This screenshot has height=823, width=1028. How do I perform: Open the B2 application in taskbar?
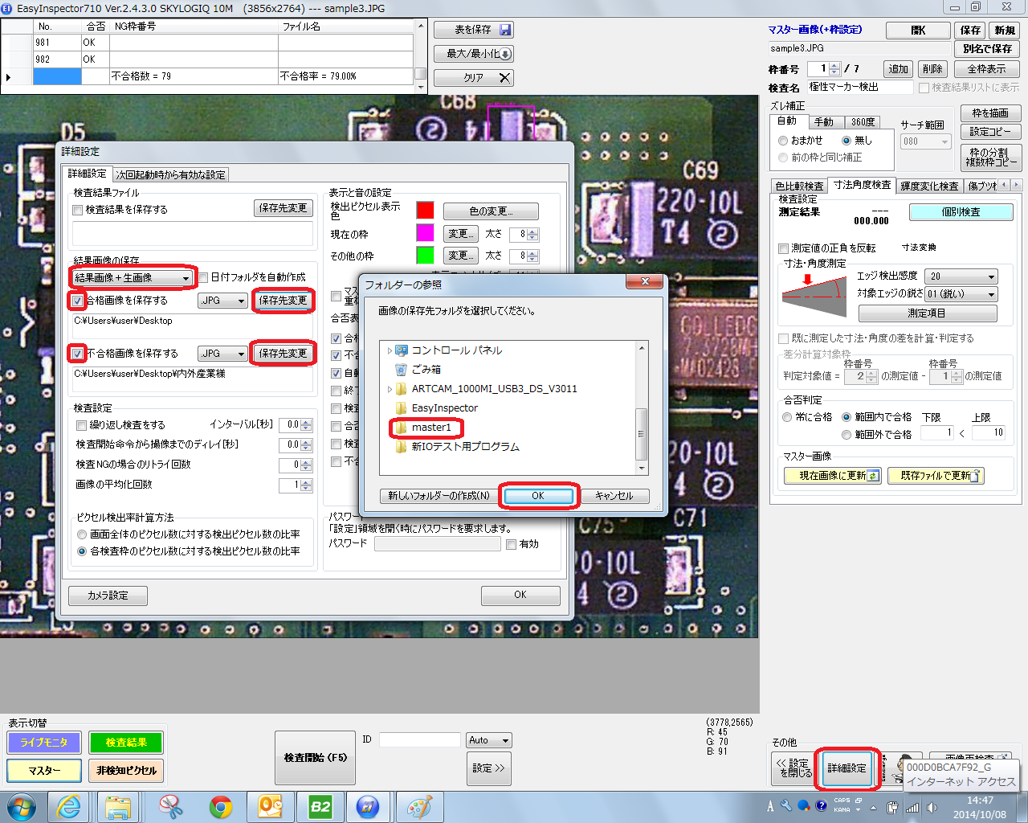pyautogui.click(x=320, y=807)
